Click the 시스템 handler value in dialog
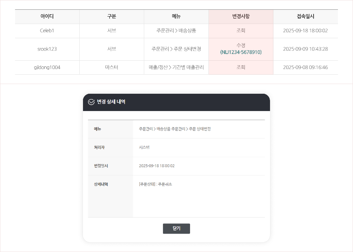353x252 pixels. click(x=144, y=147)
